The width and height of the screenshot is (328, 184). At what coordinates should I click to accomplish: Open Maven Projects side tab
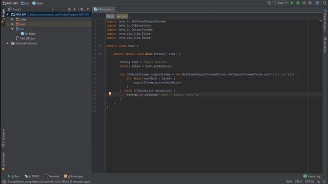pyautogui.click(x=325, y=20)
